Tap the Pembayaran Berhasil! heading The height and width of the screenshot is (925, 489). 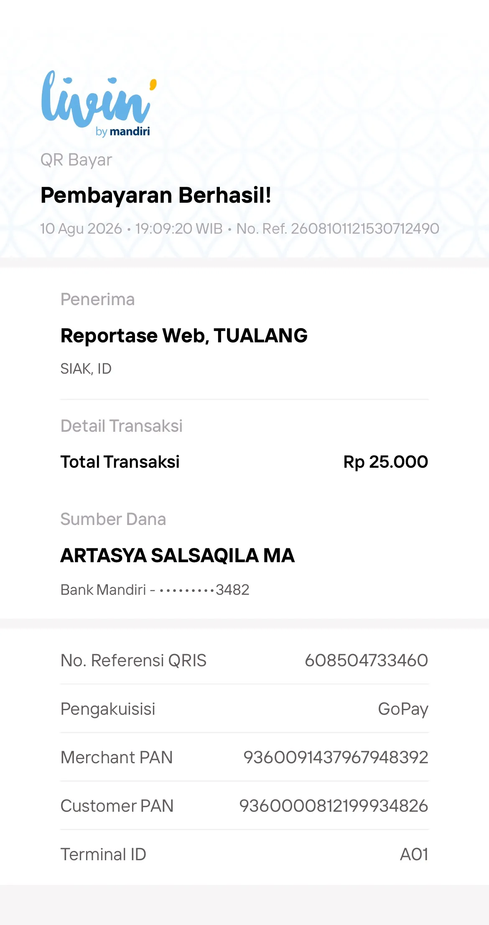(156, 195)
